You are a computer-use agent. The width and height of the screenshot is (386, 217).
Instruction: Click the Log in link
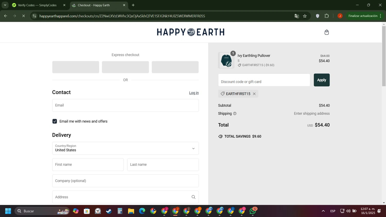coord(194,93)
